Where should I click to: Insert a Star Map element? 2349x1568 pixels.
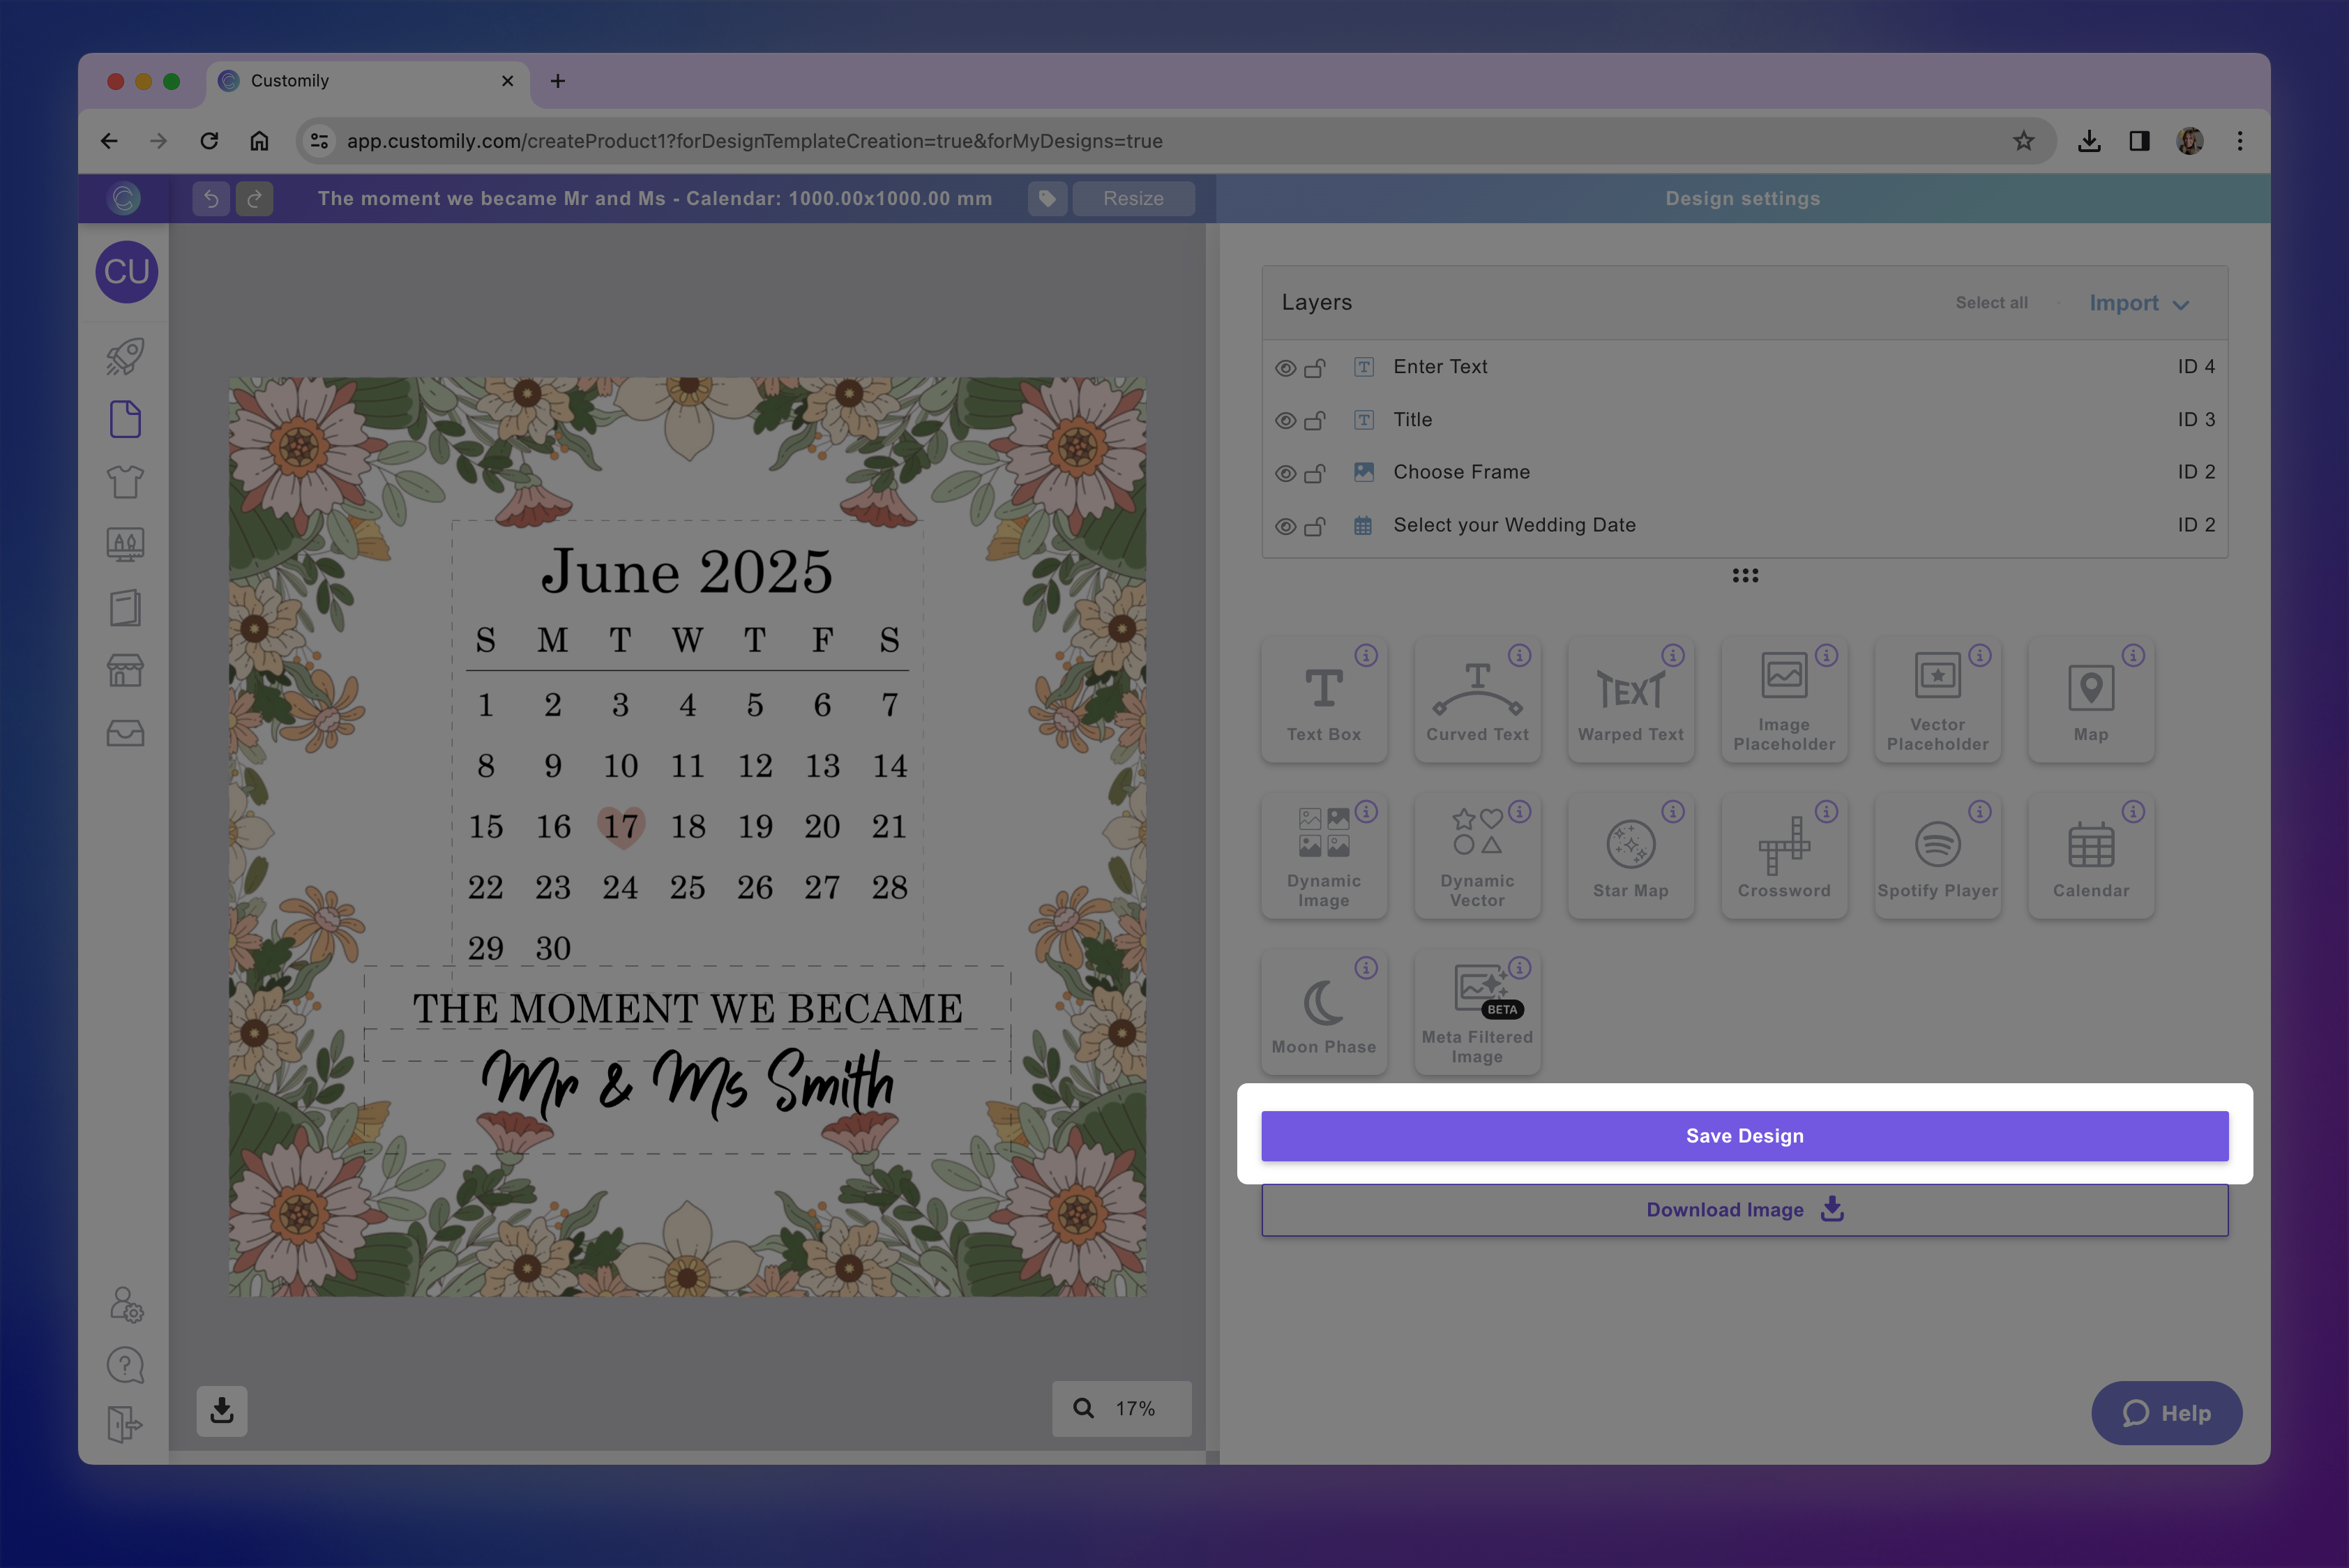[x=1630, y=856]
